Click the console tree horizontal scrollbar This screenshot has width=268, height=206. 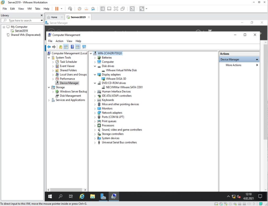(66, 190)
